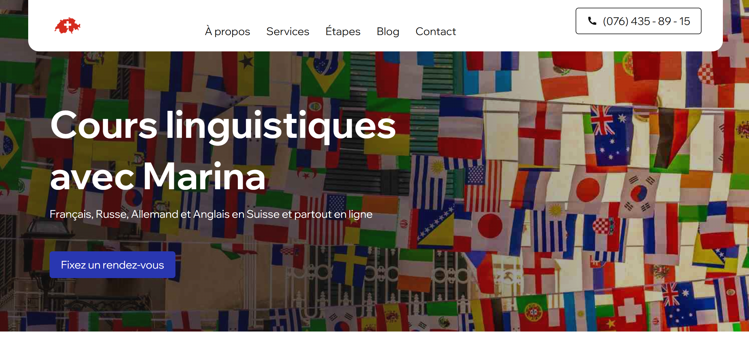Click the Swiss flag at bottom right
The width and height of the screenshot is (749, 344).
point(629,309)
